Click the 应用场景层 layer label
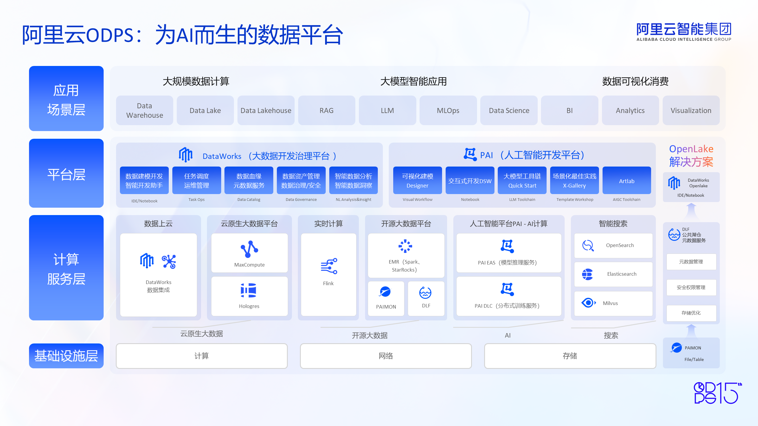The width and height of the screenshot is (758, 426). click(66, 99)
